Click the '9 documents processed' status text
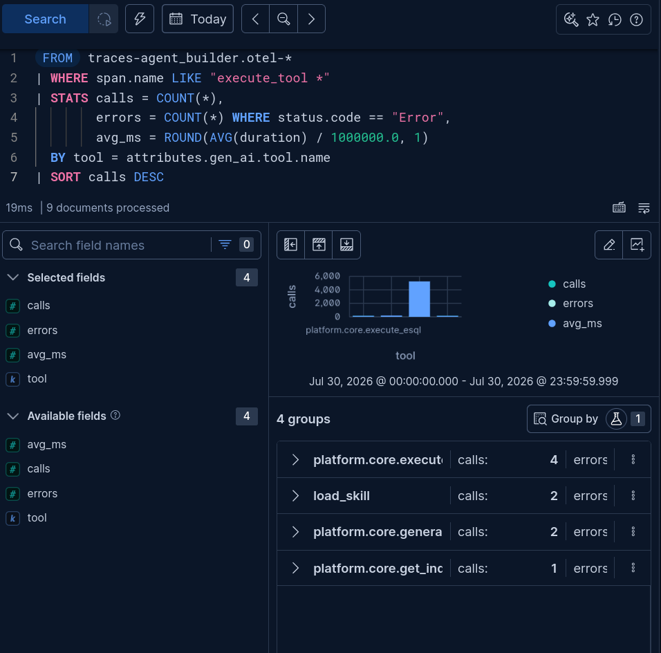The height and width of the screenshot is (653, 661). pyautogui.click(x=108, y=208)
